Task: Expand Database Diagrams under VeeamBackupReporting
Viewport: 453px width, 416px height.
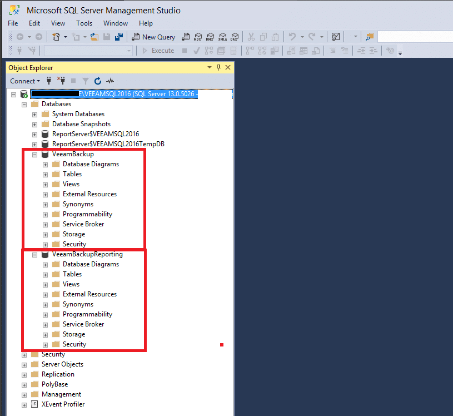Action: coord(46,265)
